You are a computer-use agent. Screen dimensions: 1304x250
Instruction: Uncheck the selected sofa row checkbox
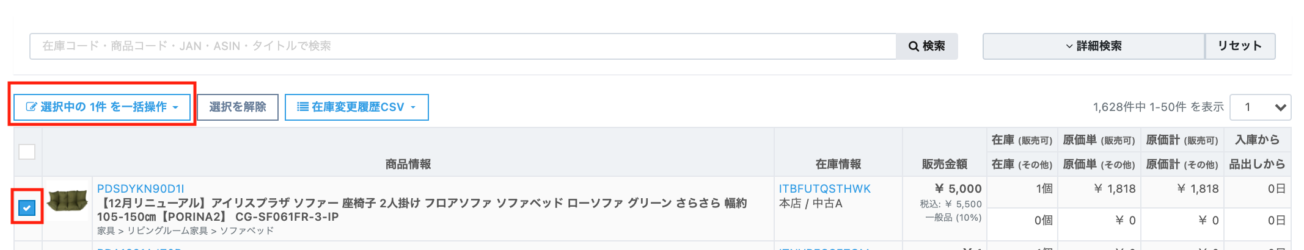point(27,208)
